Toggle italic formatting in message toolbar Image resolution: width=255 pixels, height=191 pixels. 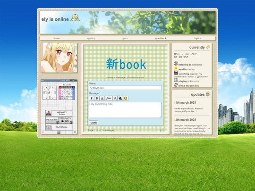pos(92,98)
